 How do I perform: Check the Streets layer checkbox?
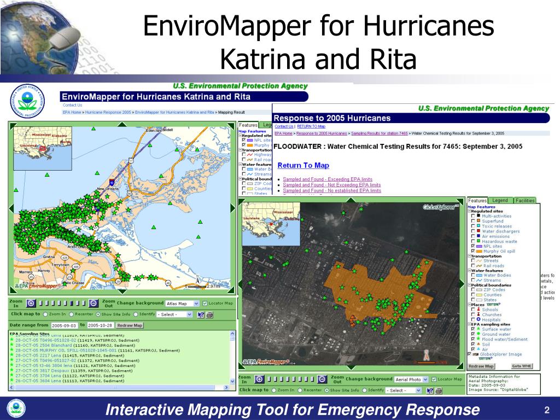tap(473, 261)
